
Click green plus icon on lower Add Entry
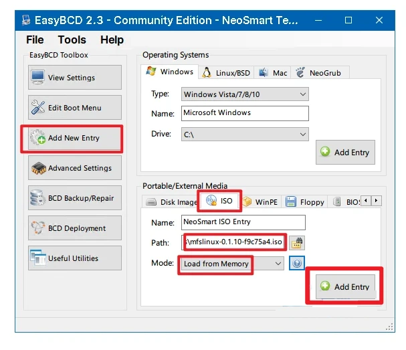point(325,286)
